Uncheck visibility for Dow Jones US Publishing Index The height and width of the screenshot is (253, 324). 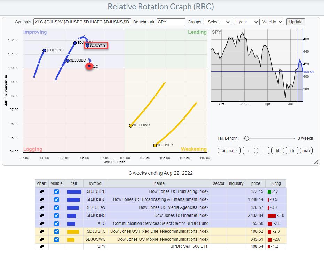[57, 191]
